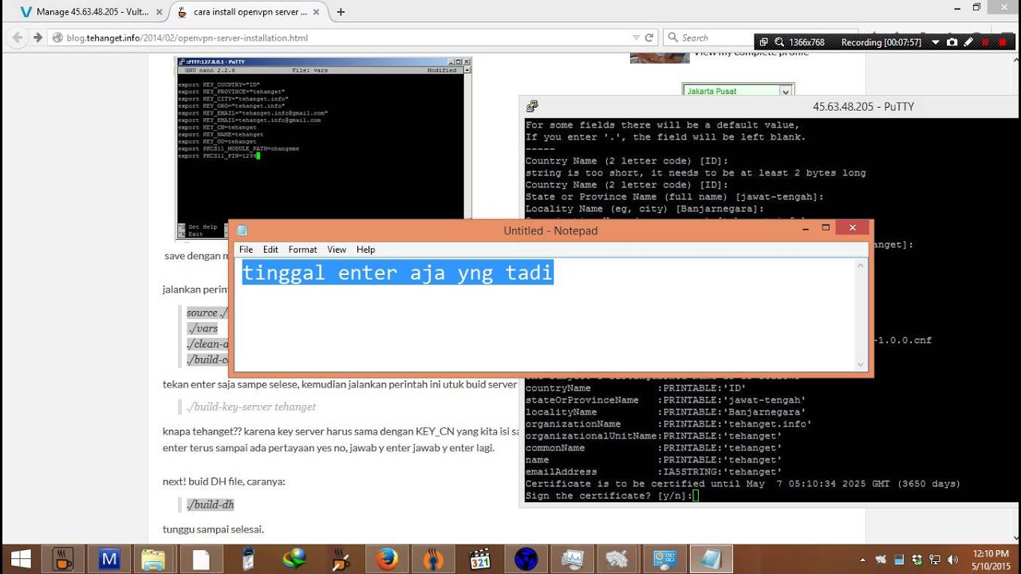
Task: Go back to previous page in Firefox
Action: [17, 37]
